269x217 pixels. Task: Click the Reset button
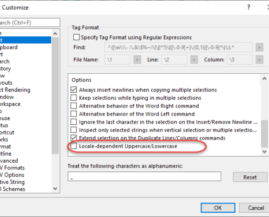[x=250, y=177]
